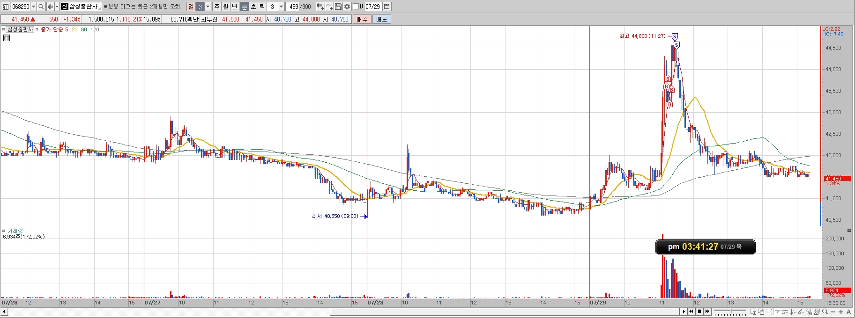Click the add indicator line icon

(329, 7)
